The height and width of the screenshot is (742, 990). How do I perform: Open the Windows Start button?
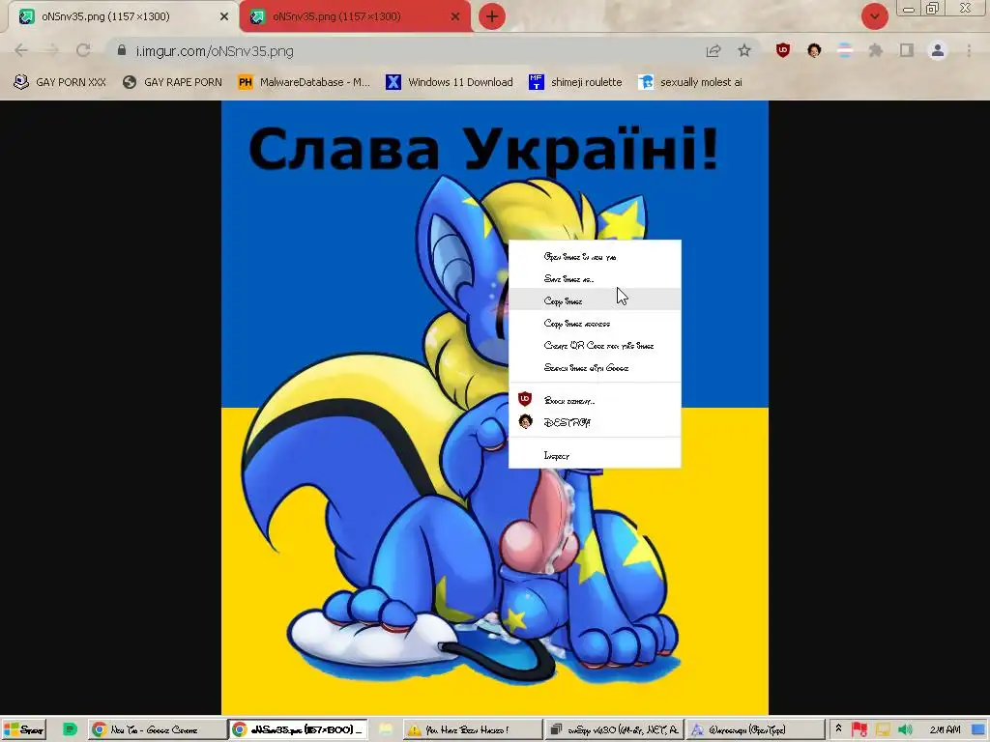click(23, 730)
